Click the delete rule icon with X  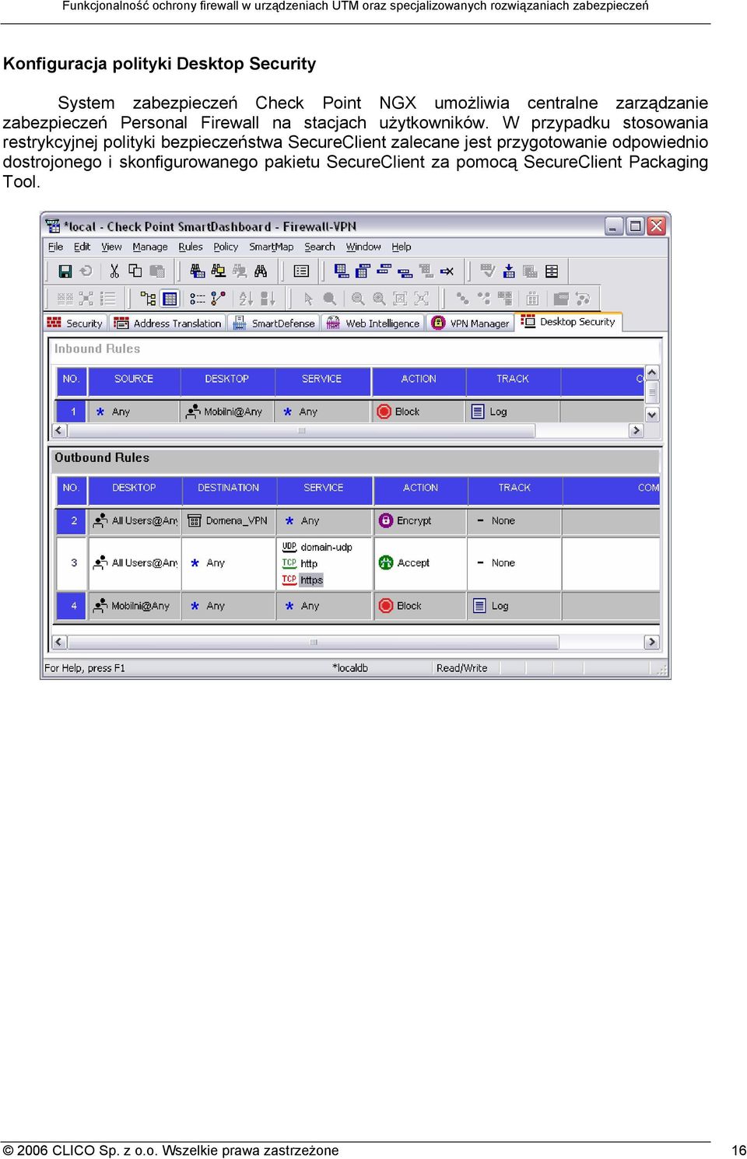447,271
